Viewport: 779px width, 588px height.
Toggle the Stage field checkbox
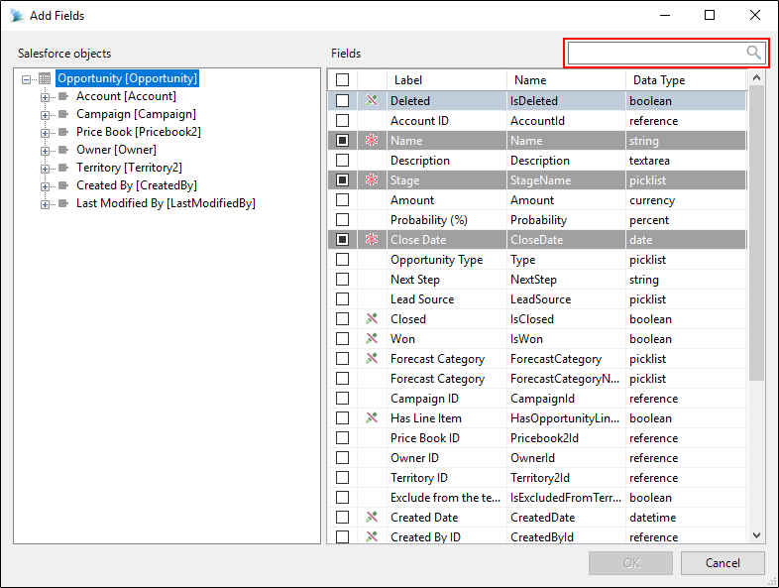[x=342, y=179]
